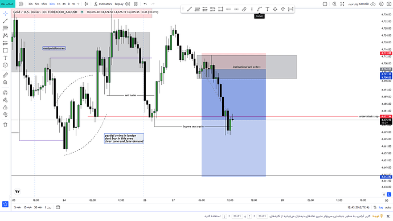
Task: Select the price range tool in floating toolbar
Action: point(290,9)
